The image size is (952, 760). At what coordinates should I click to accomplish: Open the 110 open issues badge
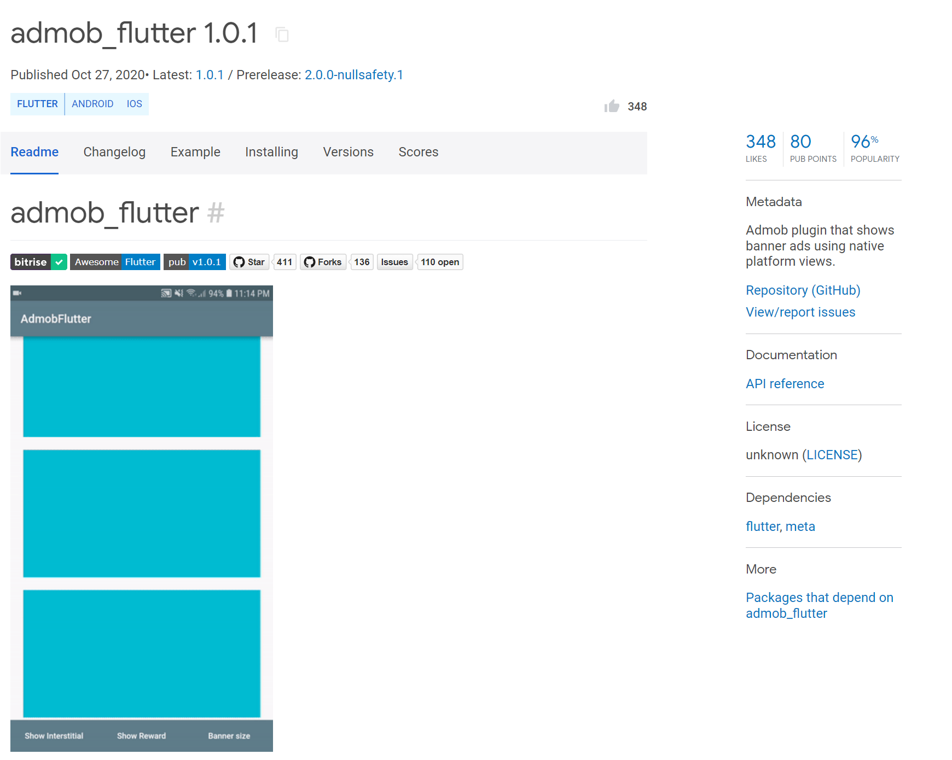tap(440, 262)
